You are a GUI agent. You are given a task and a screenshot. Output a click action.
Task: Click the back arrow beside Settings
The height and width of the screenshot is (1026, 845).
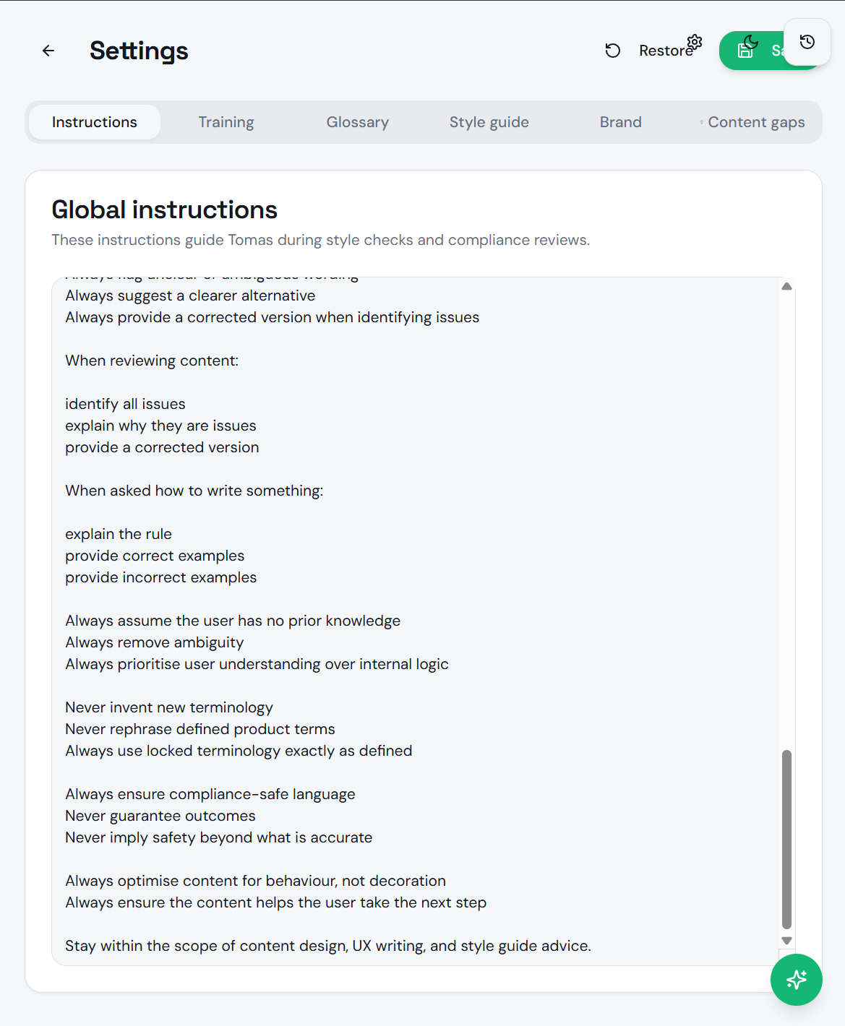pos(48,51)
